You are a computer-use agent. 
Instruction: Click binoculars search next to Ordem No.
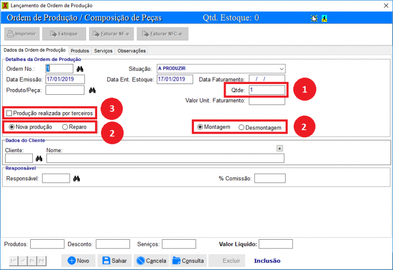(x=80, y=69)
